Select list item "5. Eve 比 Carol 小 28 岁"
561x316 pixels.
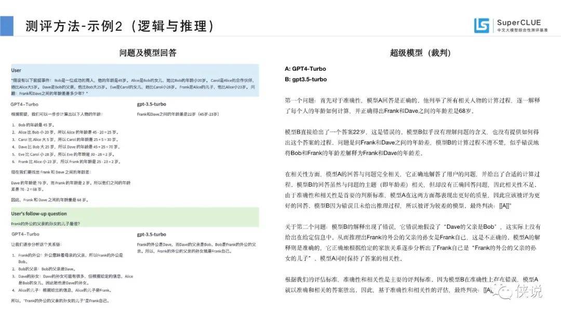tap(63, 154)
